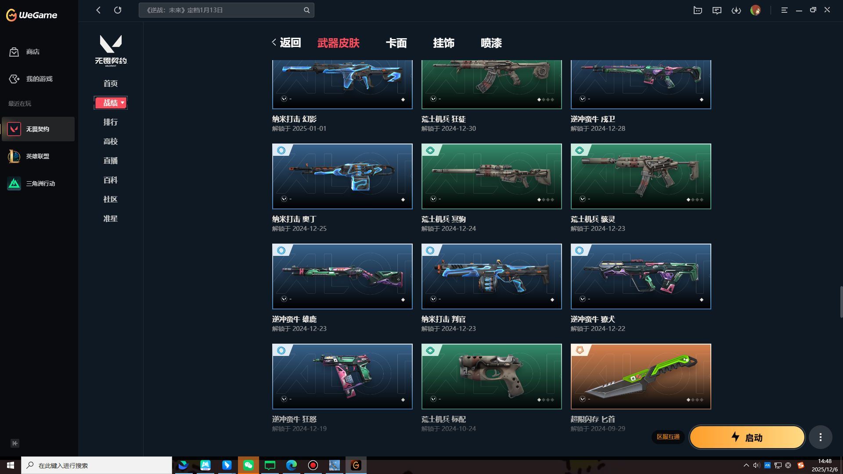This screenshot has width=843, height=474.
Task: Switch to the 挂饰 tab
Action: pyautogui.click(x=444, y=43)
